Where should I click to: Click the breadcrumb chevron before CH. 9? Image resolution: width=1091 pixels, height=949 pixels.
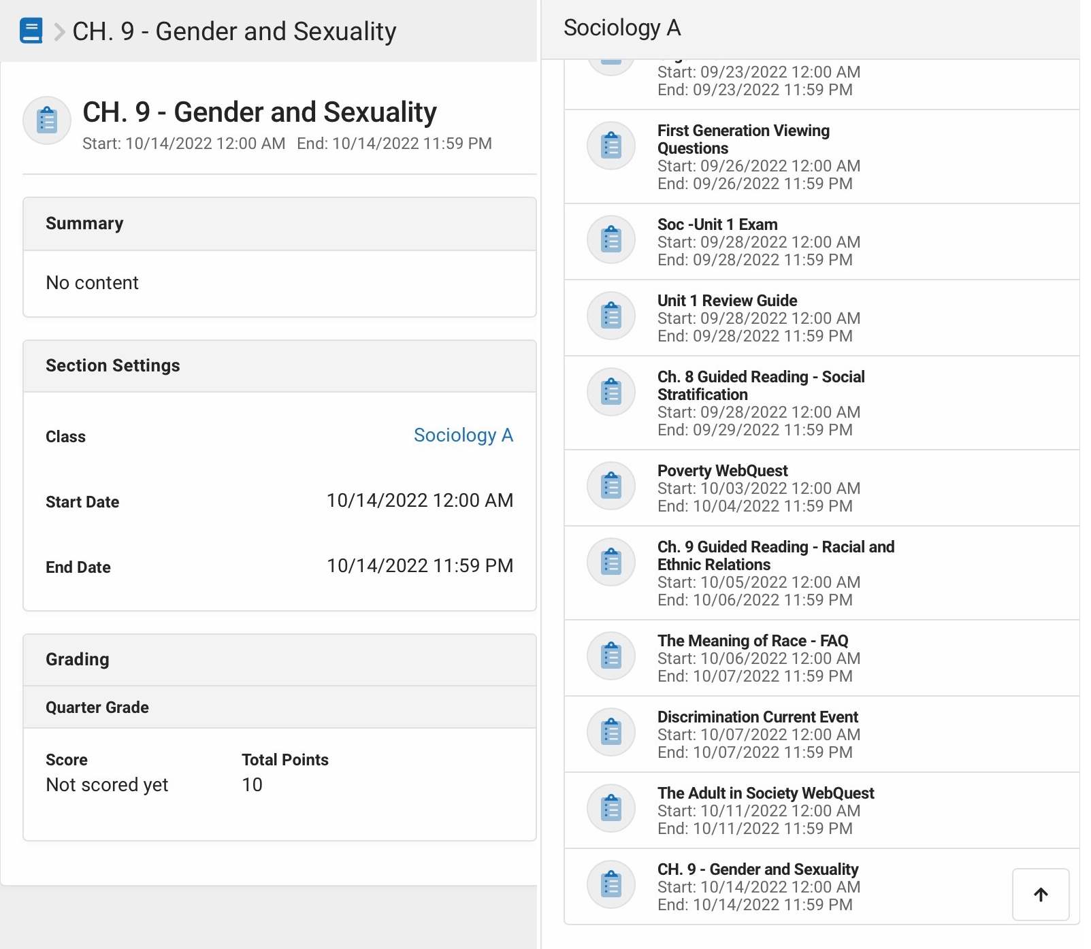coord(59,31)
